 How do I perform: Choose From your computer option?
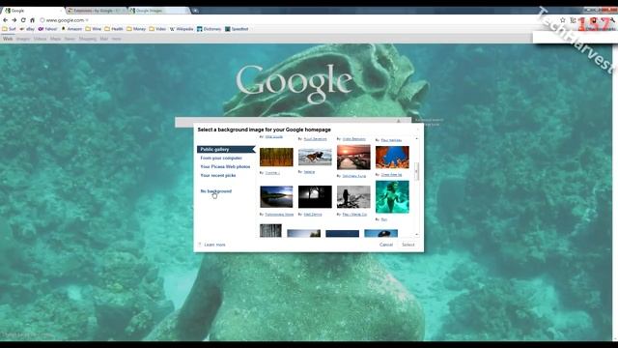221,158
